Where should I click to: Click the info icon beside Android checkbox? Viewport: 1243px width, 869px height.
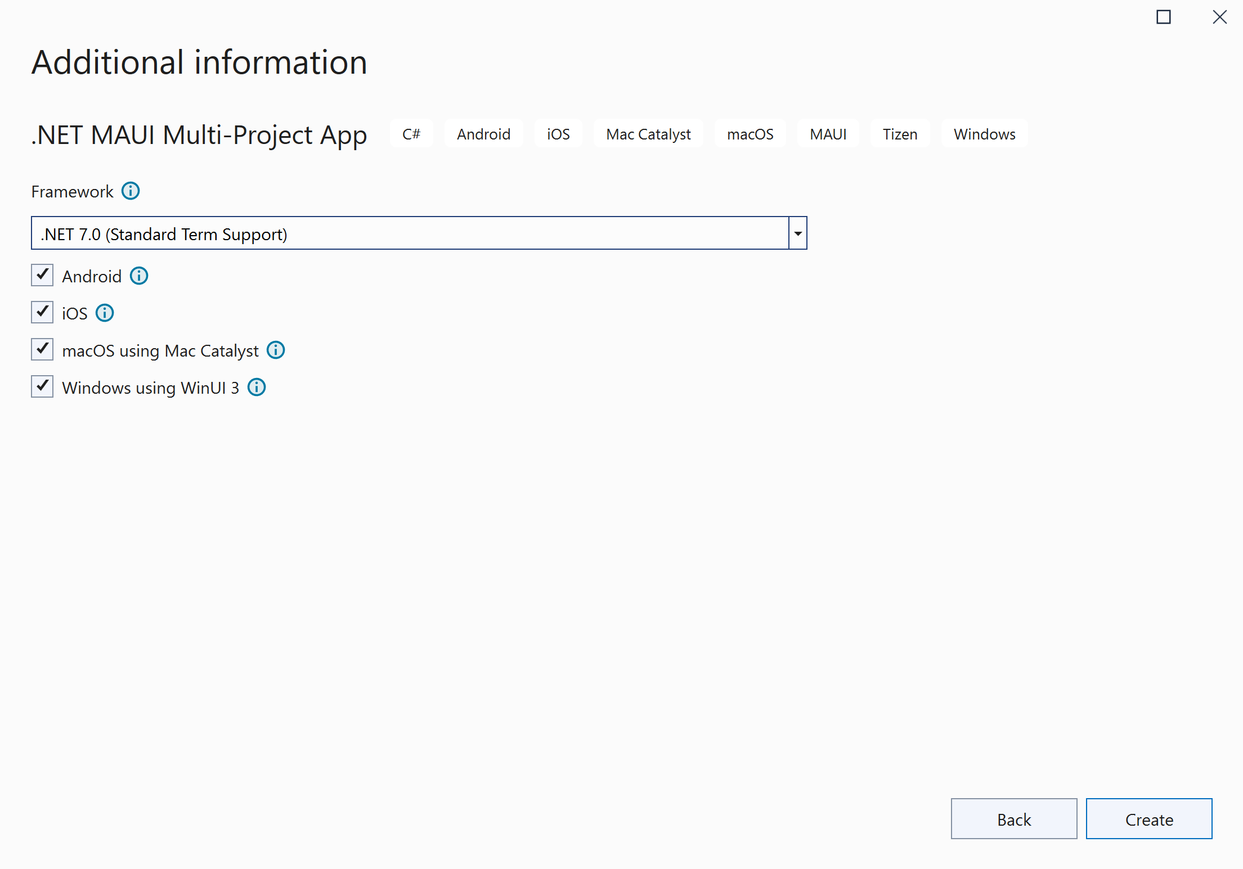click(x=139, y=276)
